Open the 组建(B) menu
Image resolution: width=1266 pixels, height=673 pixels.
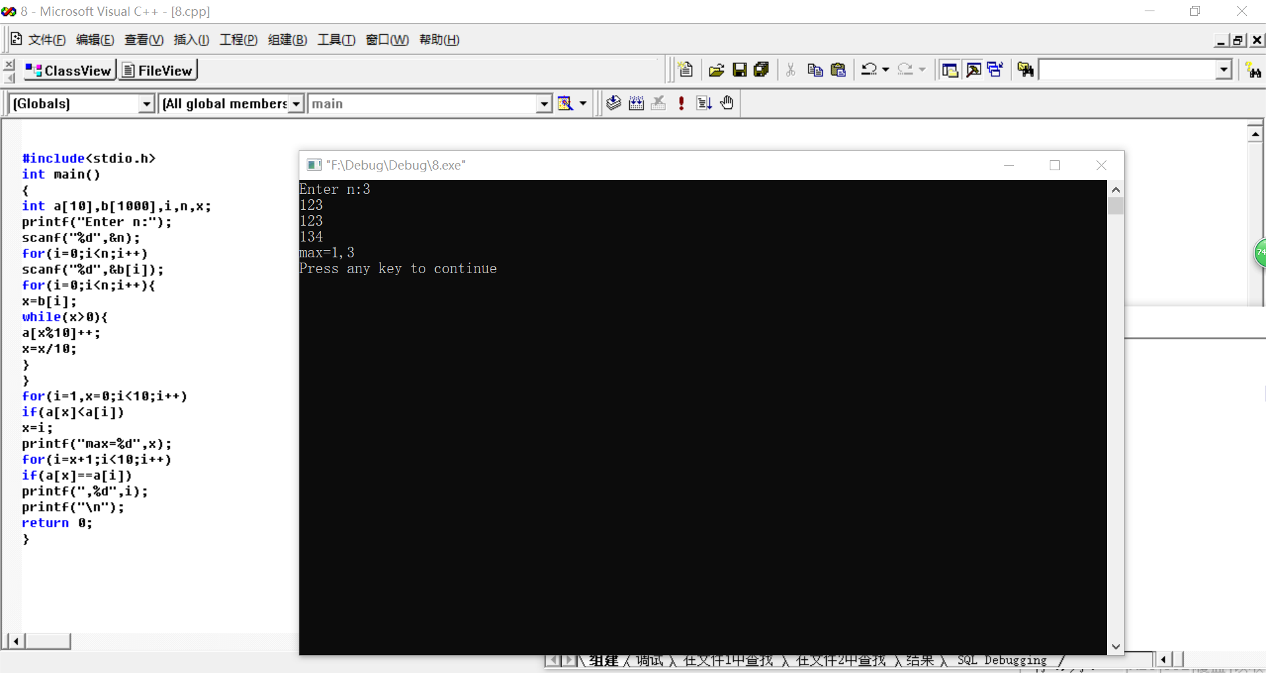point(287,40)
